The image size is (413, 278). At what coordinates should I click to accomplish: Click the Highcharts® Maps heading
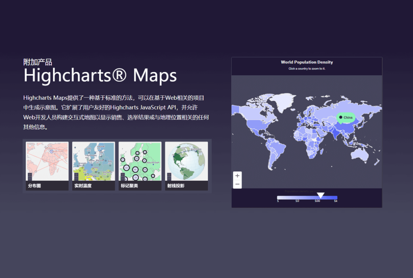[100, 75]
